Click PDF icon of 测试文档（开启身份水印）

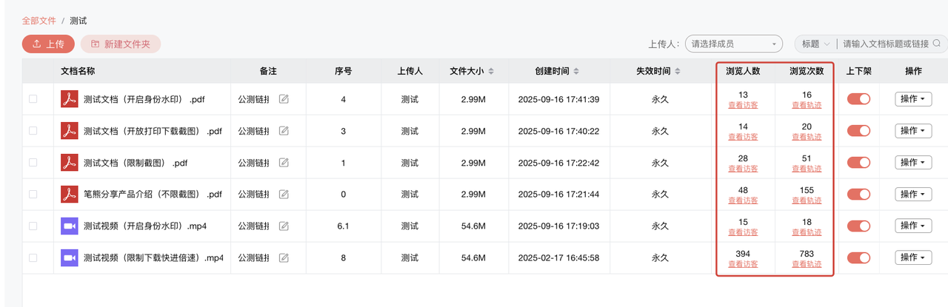pos(69,99)
